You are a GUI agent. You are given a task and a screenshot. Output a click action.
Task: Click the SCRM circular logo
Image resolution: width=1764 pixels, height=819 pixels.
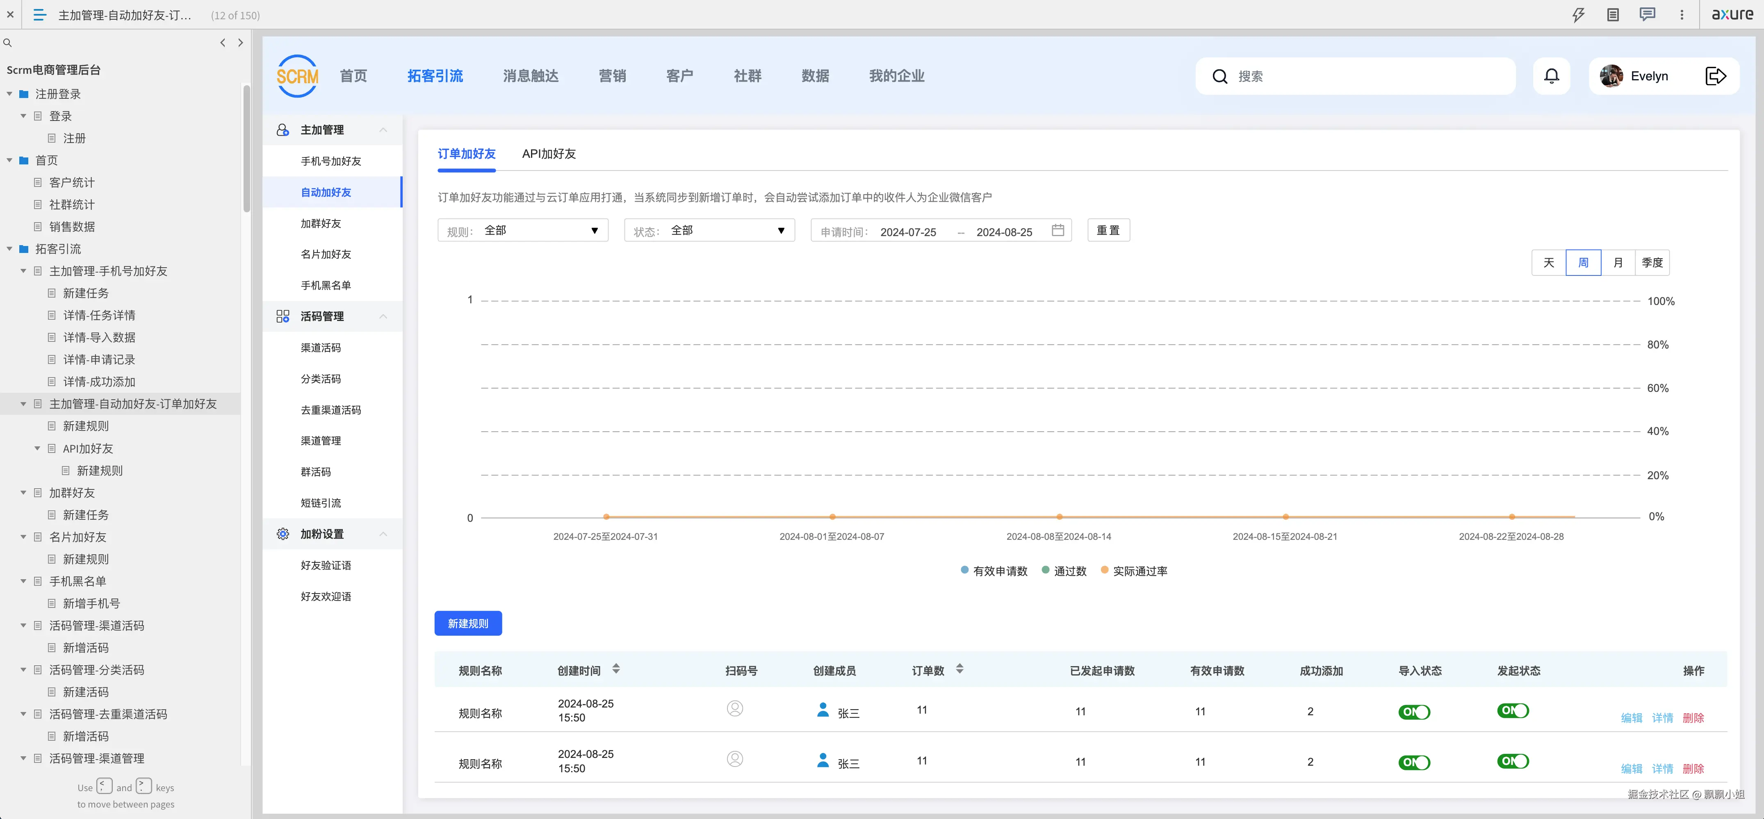296,76
